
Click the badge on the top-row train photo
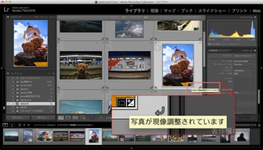click(196, 29)
